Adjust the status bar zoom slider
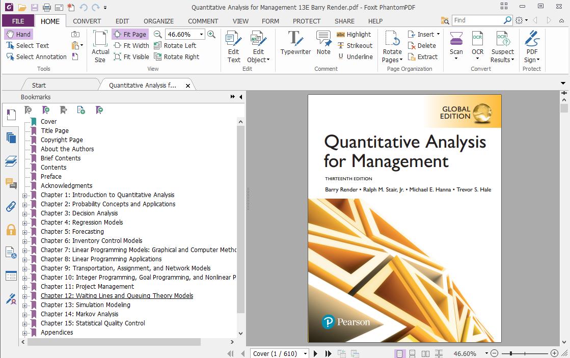The height and width of the screenshot is (358, 570). (x=511, y=353)
